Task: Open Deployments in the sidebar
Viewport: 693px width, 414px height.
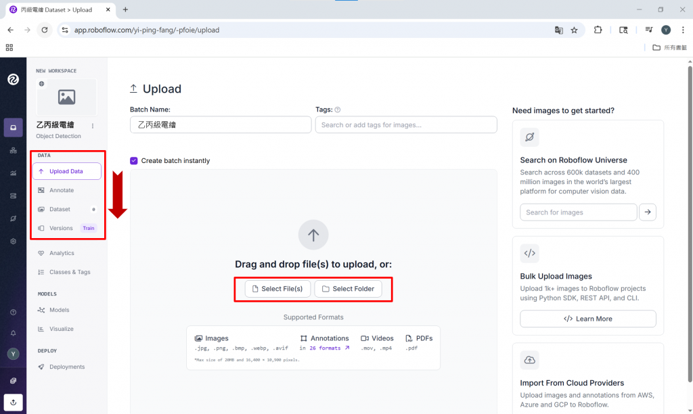Action: (67, 367)
